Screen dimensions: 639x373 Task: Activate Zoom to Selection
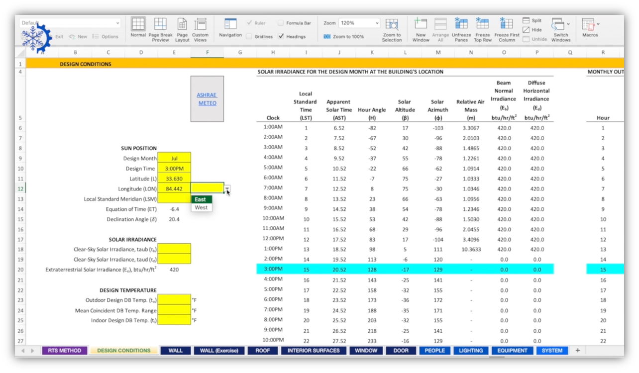(393, 28)
